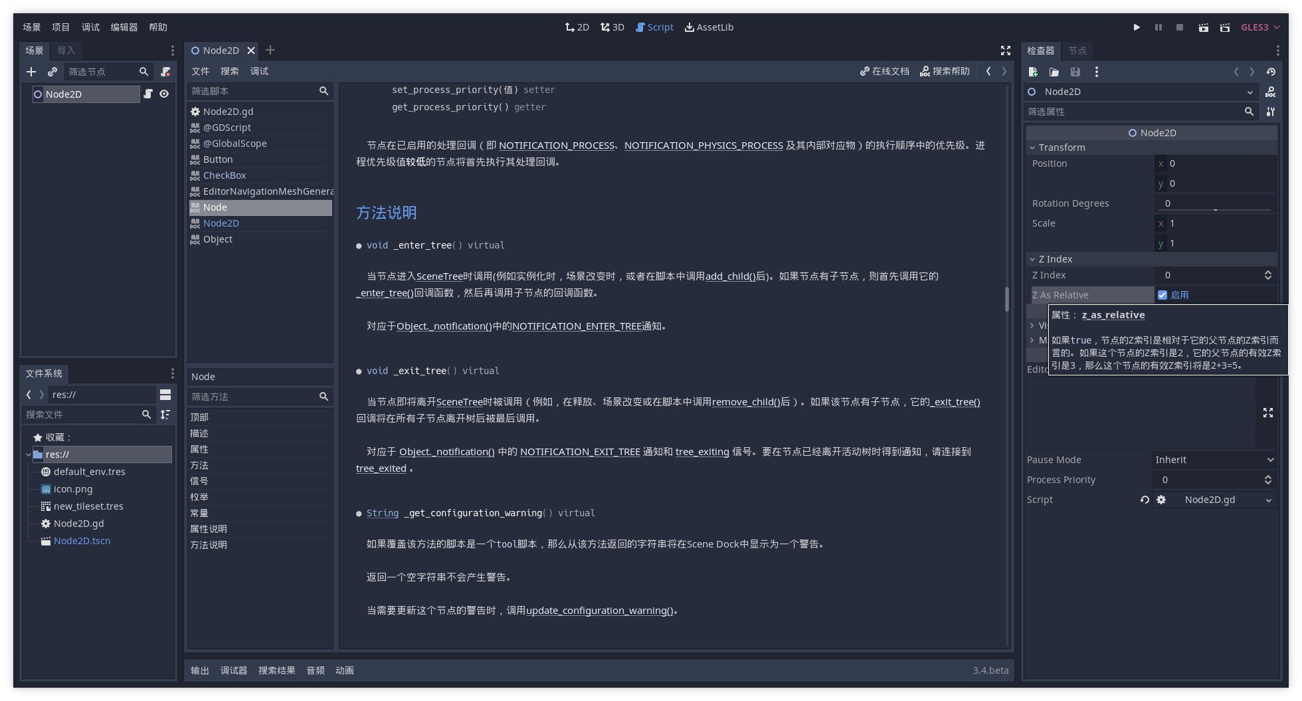Switch to 3D workspace
The height and width of the screenshot is (701, 1302).
click(612, 27)
